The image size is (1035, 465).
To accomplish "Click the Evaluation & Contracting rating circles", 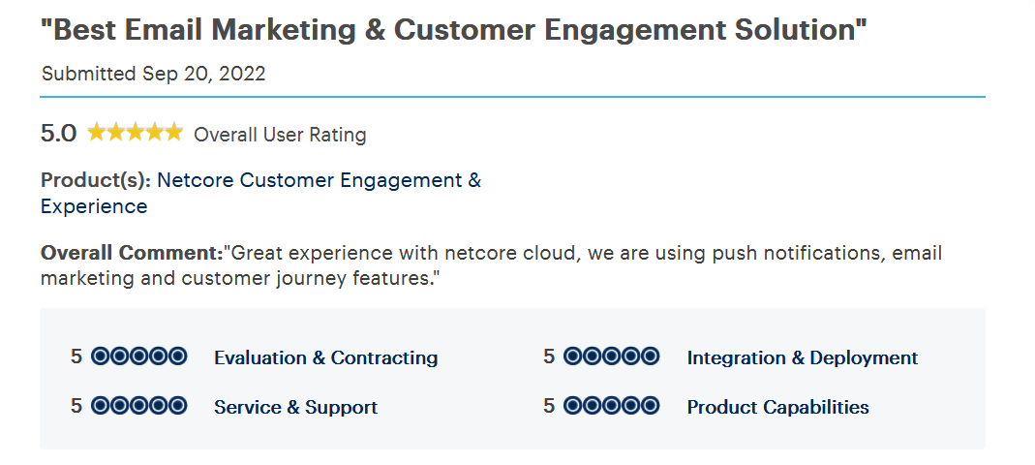I will [x=139, y=356].
